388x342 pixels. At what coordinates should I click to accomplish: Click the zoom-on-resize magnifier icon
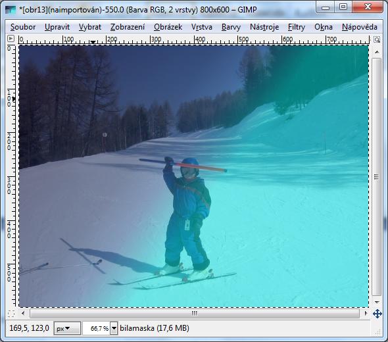(x=377, y=39)
